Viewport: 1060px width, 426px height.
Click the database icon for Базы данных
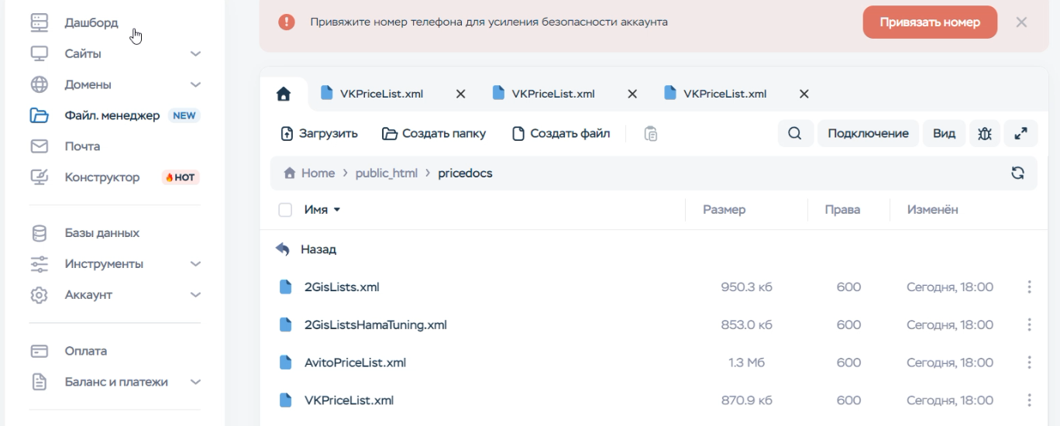[39, 233]
